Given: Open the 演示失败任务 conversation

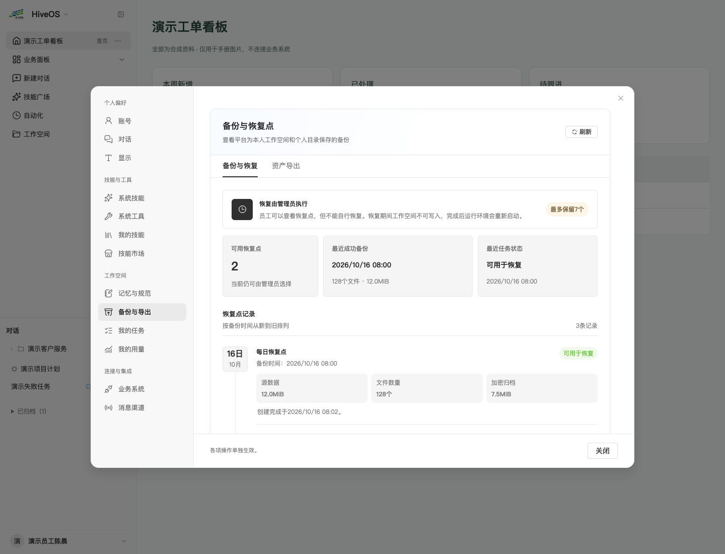Looking at the screenshot, I should pyautogui.click(x=31, y=387).
